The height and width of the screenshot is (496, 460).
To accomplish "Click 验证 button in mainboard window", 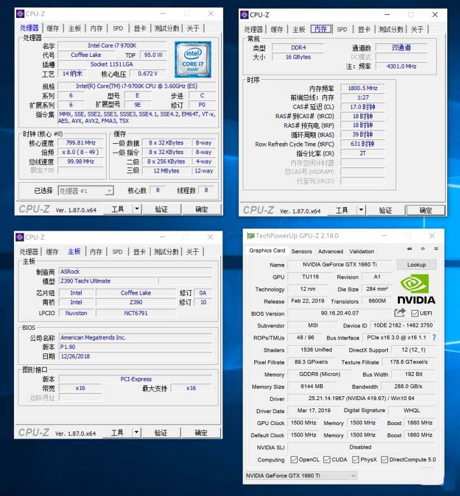I will 161,433.
